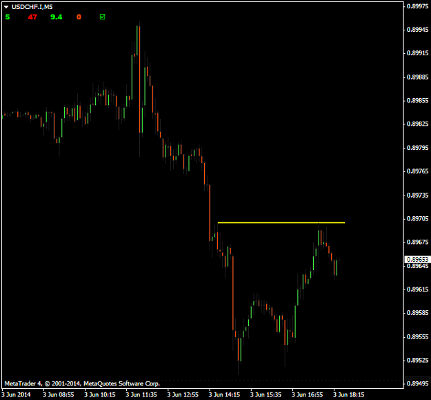This screenshot has height=400, width=431.
Task: Click price scale label 0.89945
Action: pos(417,30)
